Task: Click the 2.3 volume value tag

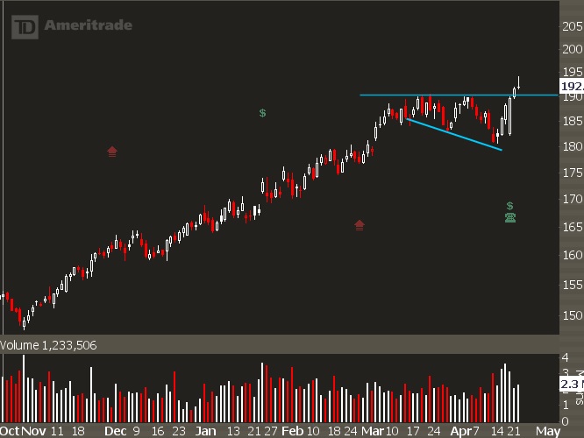Action: point(571,384)
